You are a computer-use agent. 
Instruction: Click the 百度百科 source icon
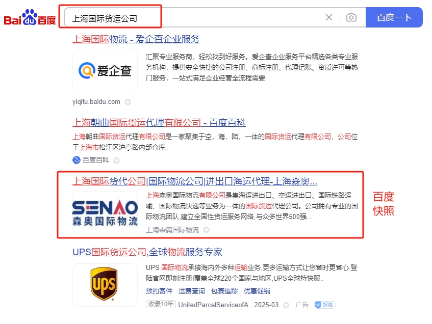(x=77, y=160)
